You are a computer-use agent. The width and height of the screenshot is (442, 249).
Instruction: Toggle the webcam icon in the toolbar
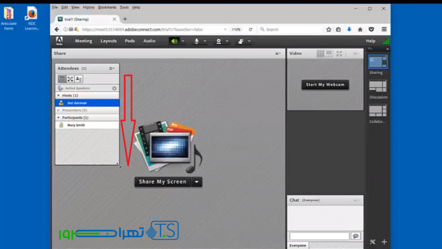point(219,41)
